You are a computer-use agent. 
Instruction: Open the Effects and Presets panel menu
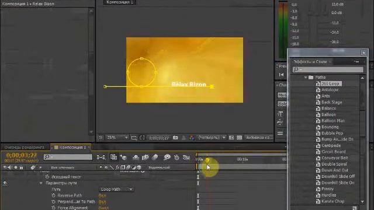356,62
